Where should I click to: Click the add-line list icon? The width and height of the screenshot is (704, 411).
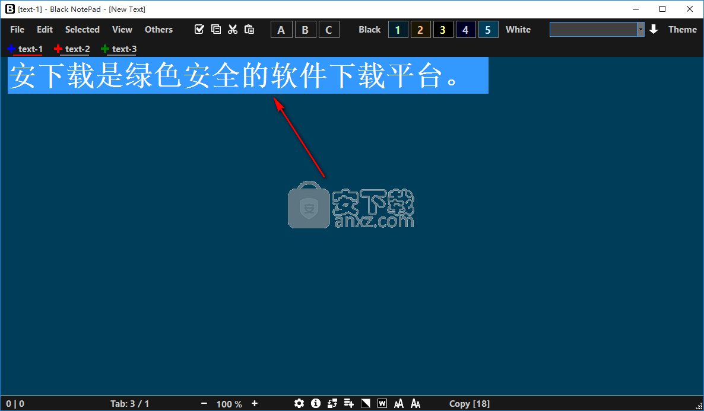(349, 403)
